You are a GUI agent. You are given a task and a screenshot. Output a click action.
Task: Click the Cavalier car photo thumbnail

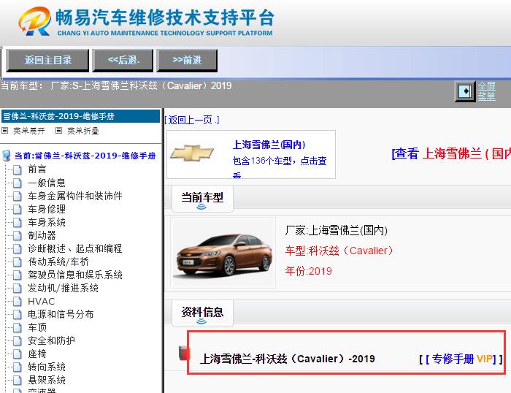coord(223,253)
